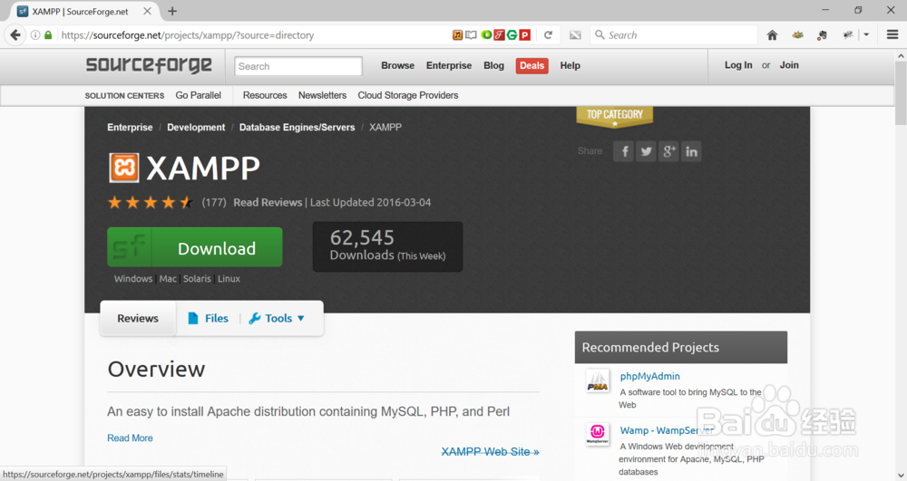This screenshot has width=907, height=481.
Task: Click the SourceForge logo
Action: [x=149, y=65]
